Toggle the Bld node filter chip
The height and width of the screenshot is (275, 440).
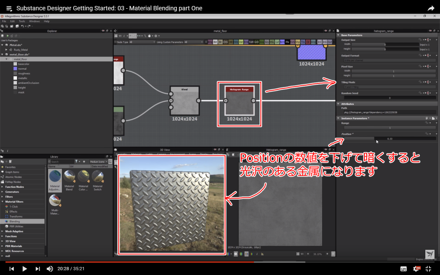pos(215,42)
